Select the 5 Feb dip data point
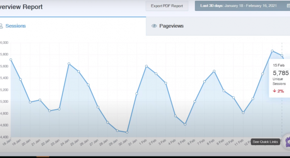This screenshot has width=290, height=158. (x=185, y=124)
